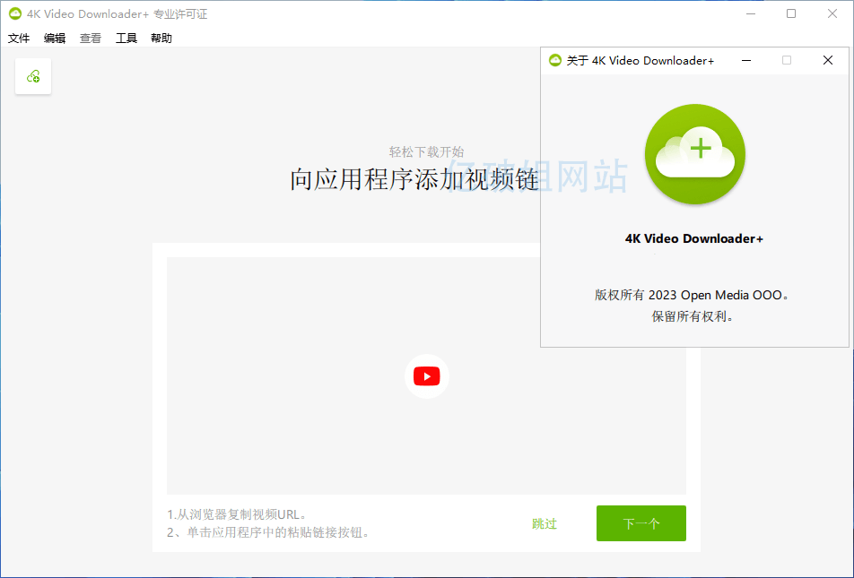Open the 工具 menu
This screenshot has width=854, height=578.
pos(126,39)
